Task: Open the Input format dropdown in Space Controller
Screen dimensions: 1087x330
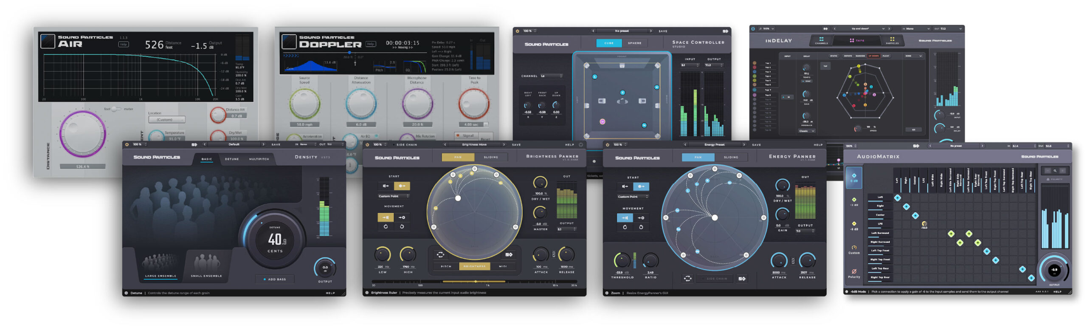Action: [x=690, y=65]
